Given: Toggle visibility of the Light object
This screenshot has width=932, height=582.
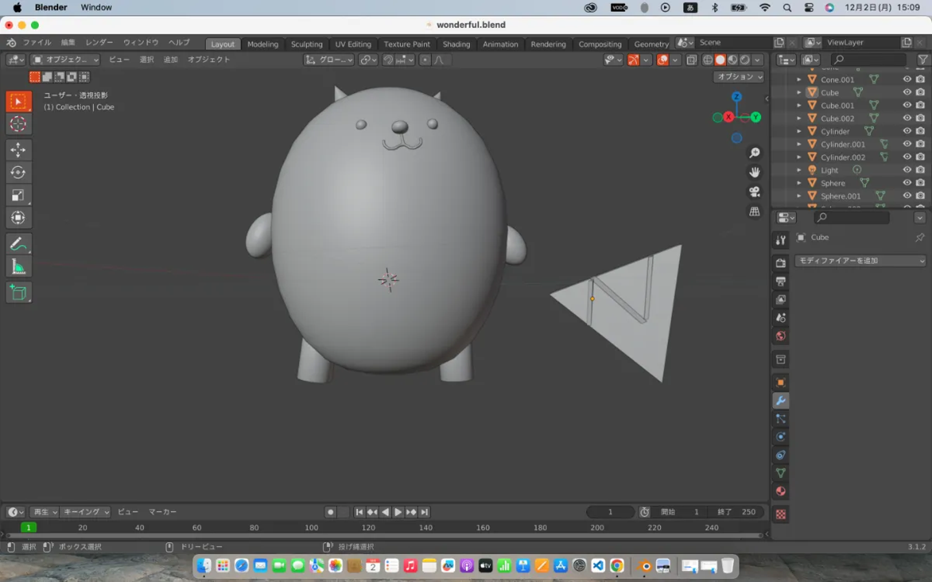Looking at the screenshot, I should click(907, 170).
